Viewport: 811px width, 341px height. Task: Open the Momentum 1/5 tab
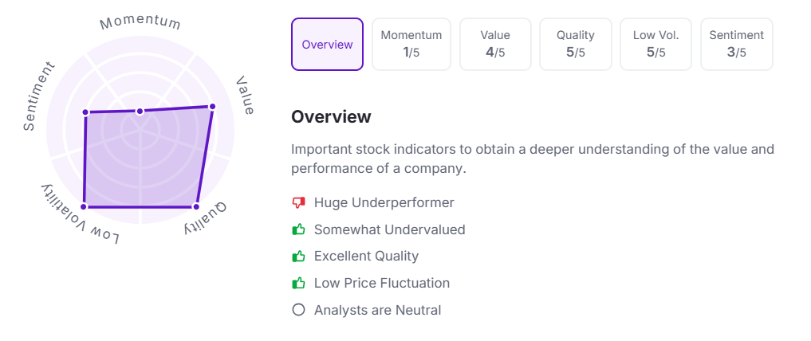click(x=411, y=45)
